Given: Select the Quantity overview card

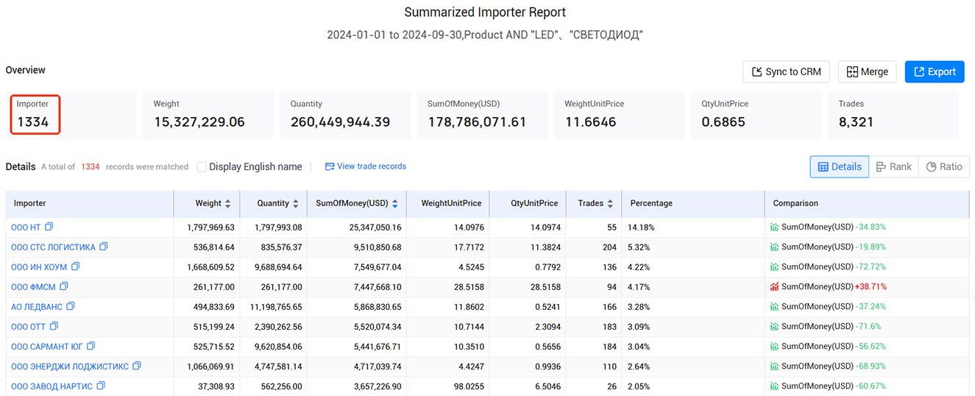Looking at the screenshot, I should tap(346, 115).
